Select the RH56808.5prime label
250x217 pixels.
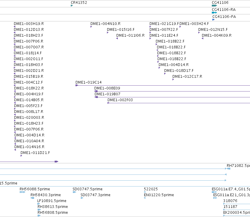pyautogui.click(x=53, y=213)
